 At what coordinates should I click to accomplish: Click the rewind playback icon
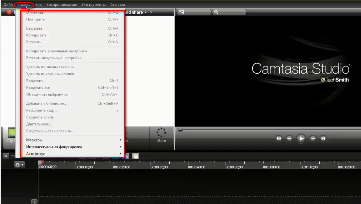(x=289, y=138)
